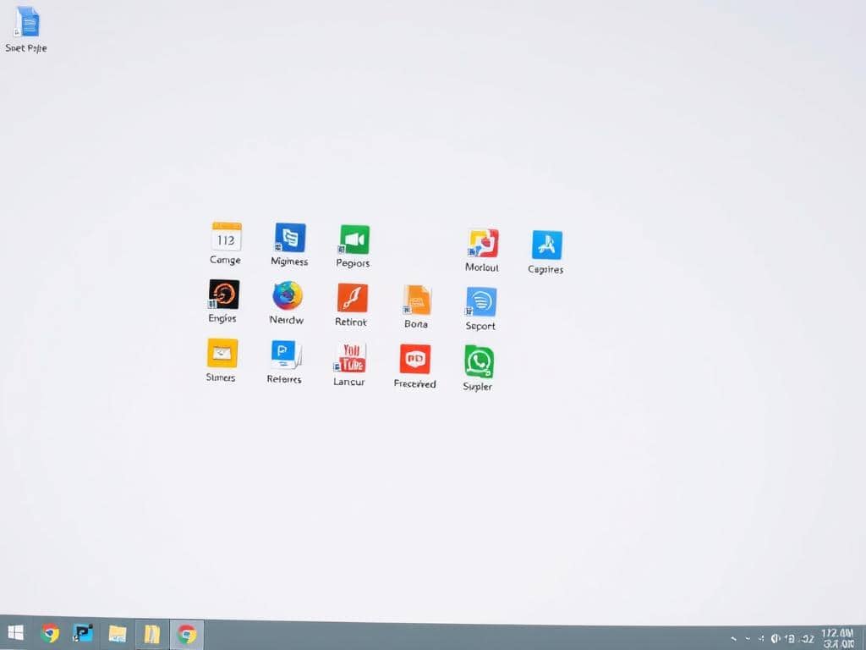The image size is (866, 650).
Task: Select the blue Seport icon
Action: coord(481,302)
